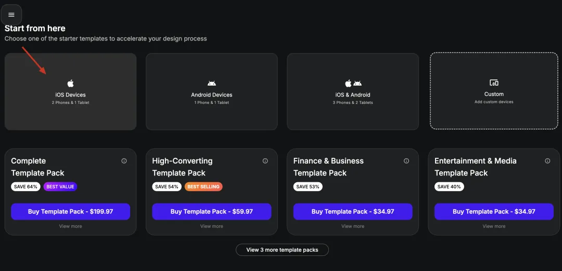Open the hamburger menu
The width and height of the screenshot is (562, 271).
pyautogui.click(x=11, y=15)
